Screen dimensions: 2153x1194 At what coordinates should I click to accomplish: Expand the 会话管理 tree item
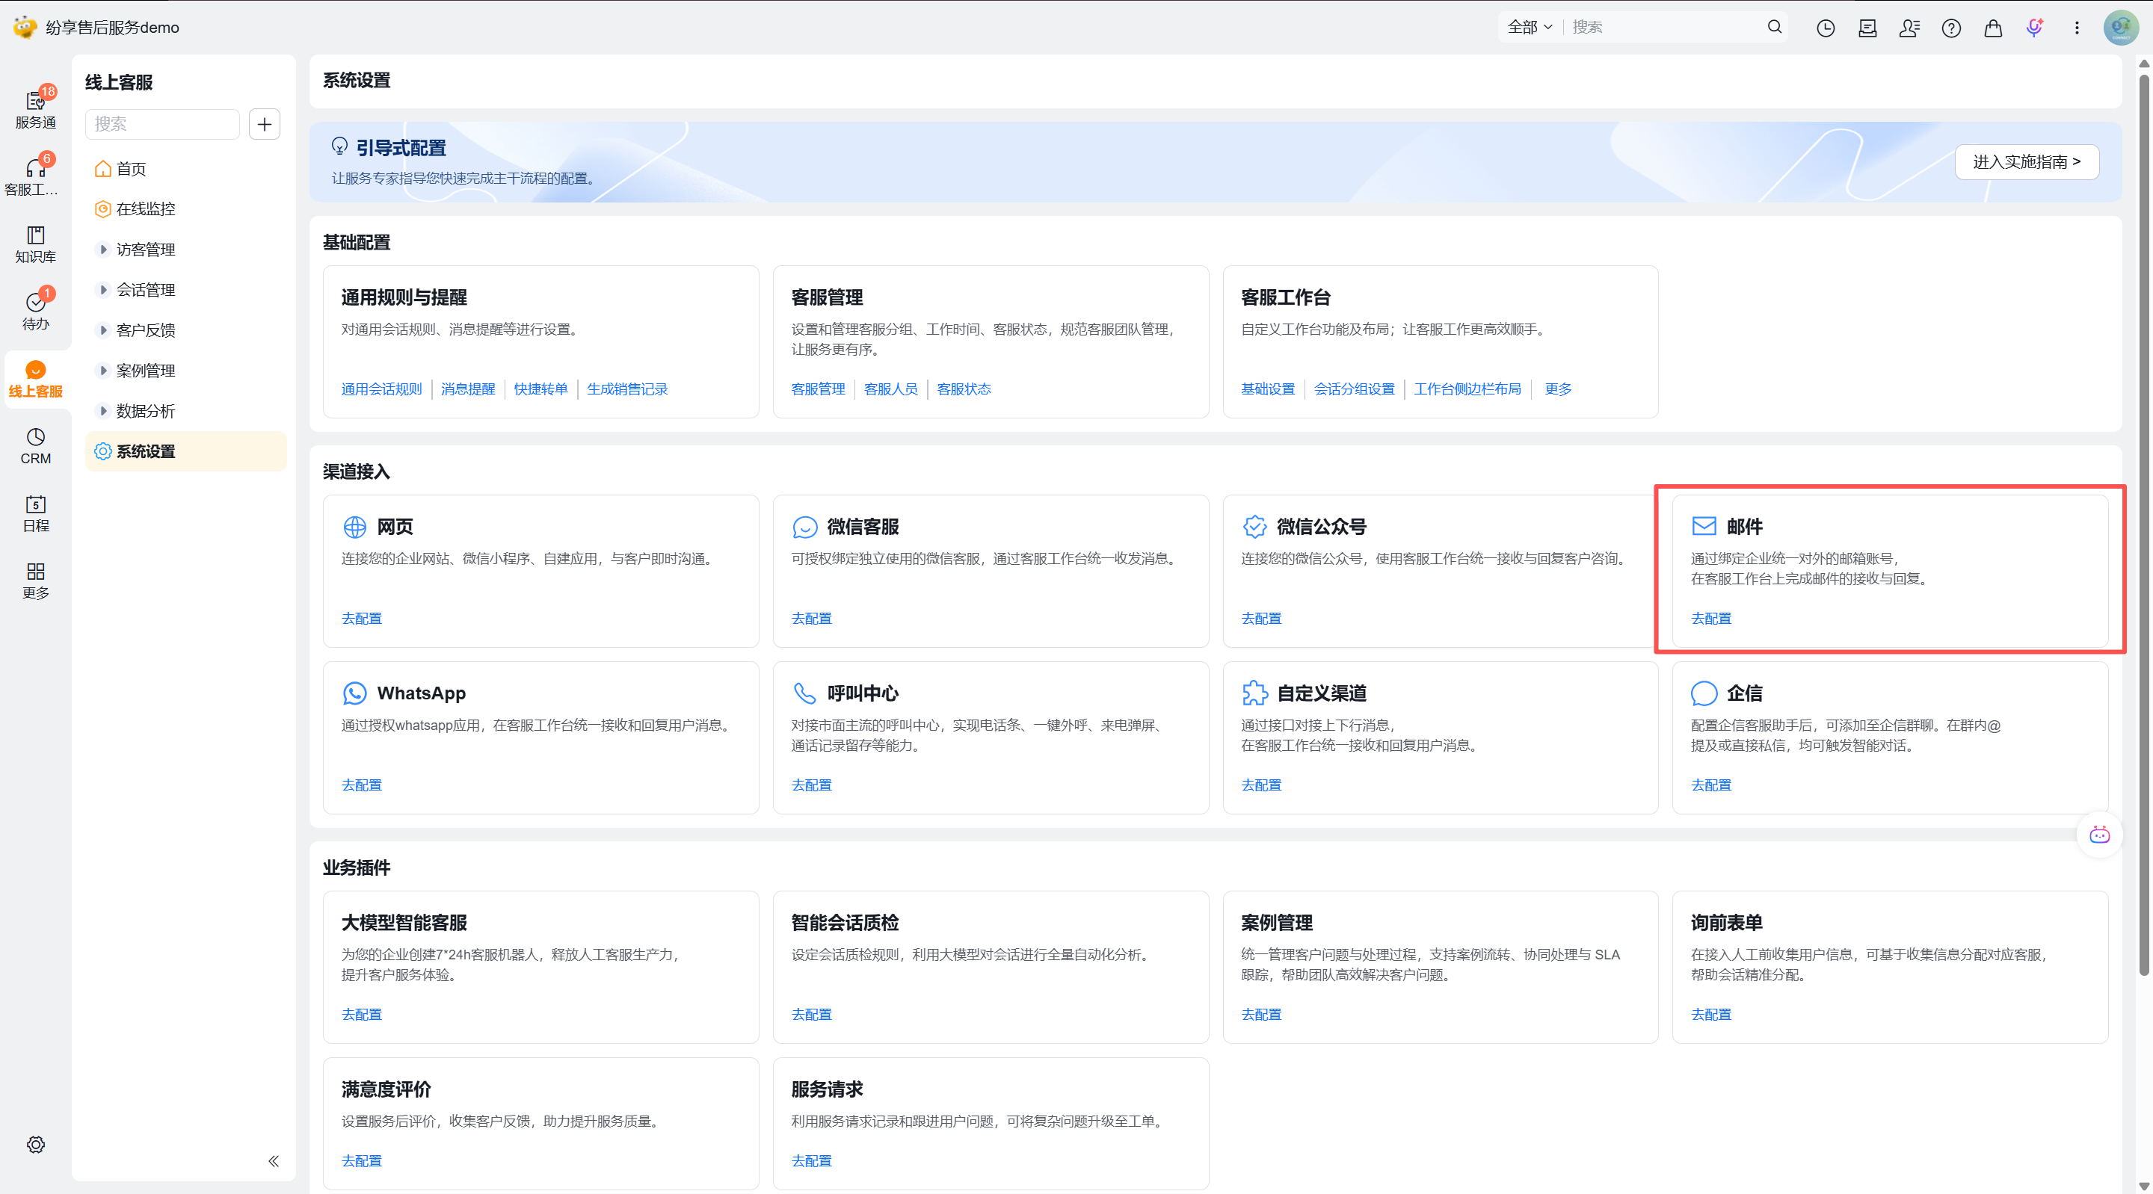(103, 289)
